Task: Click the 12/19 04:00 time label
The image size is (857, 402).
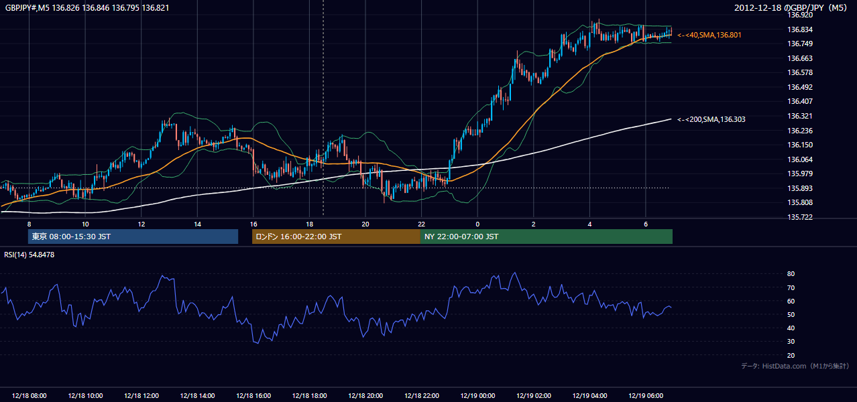Action: [x=589, y=396]
